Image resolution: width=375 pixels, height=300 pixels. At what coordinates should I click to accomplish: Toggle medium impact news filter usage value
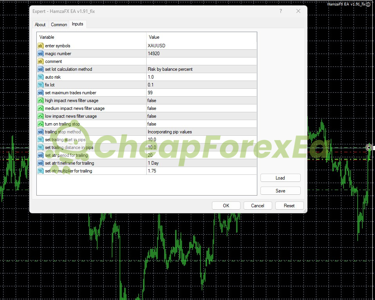coord(201,108)
